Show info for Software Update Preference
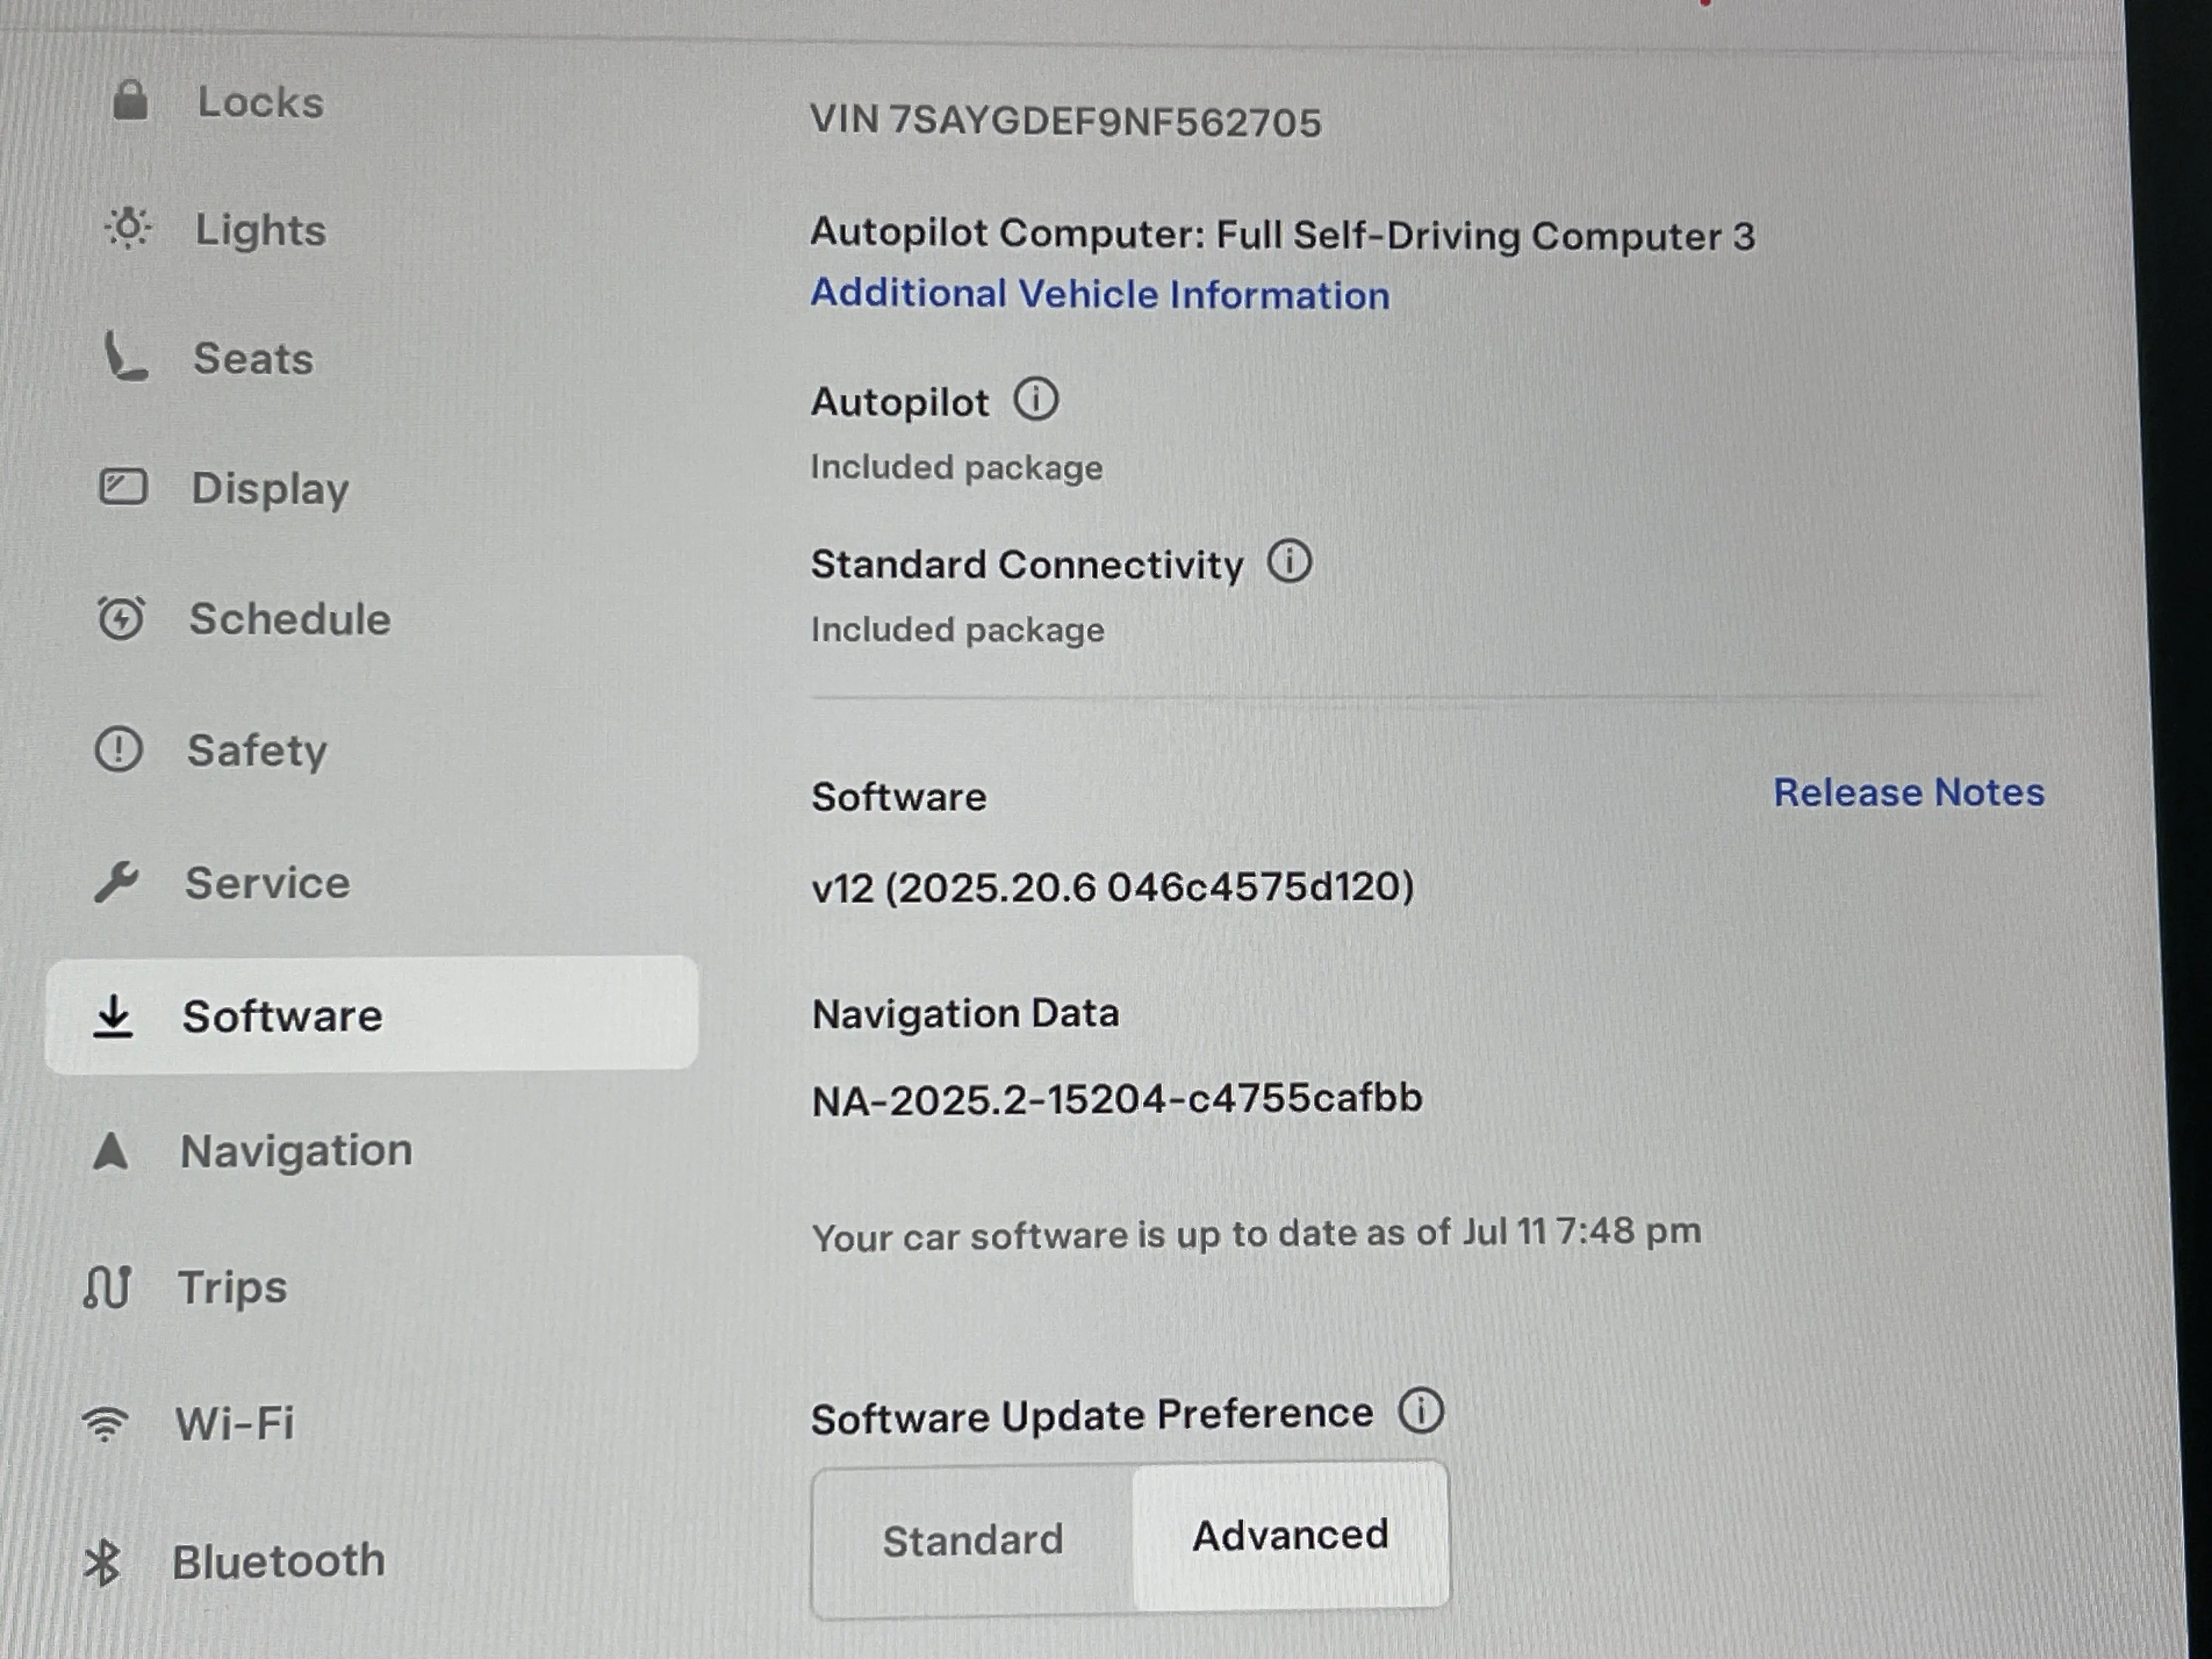Screen dimensions: 2212x1659 point(1421,1411)
